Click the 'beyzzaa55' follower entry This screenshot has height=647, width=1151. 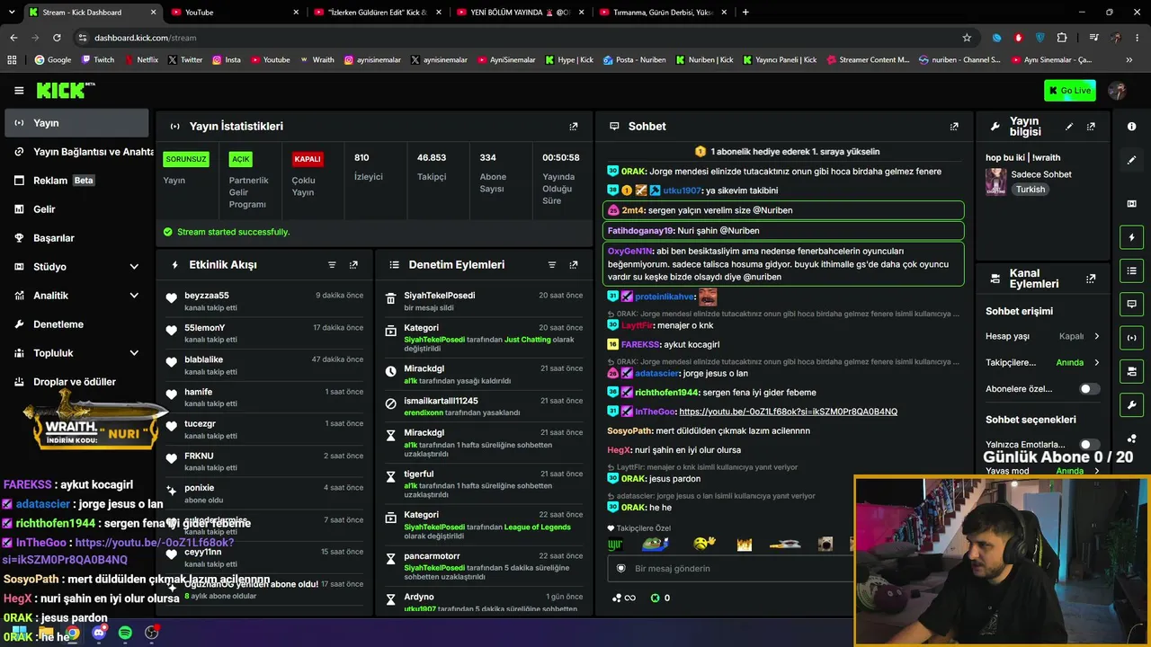[265, 301]
